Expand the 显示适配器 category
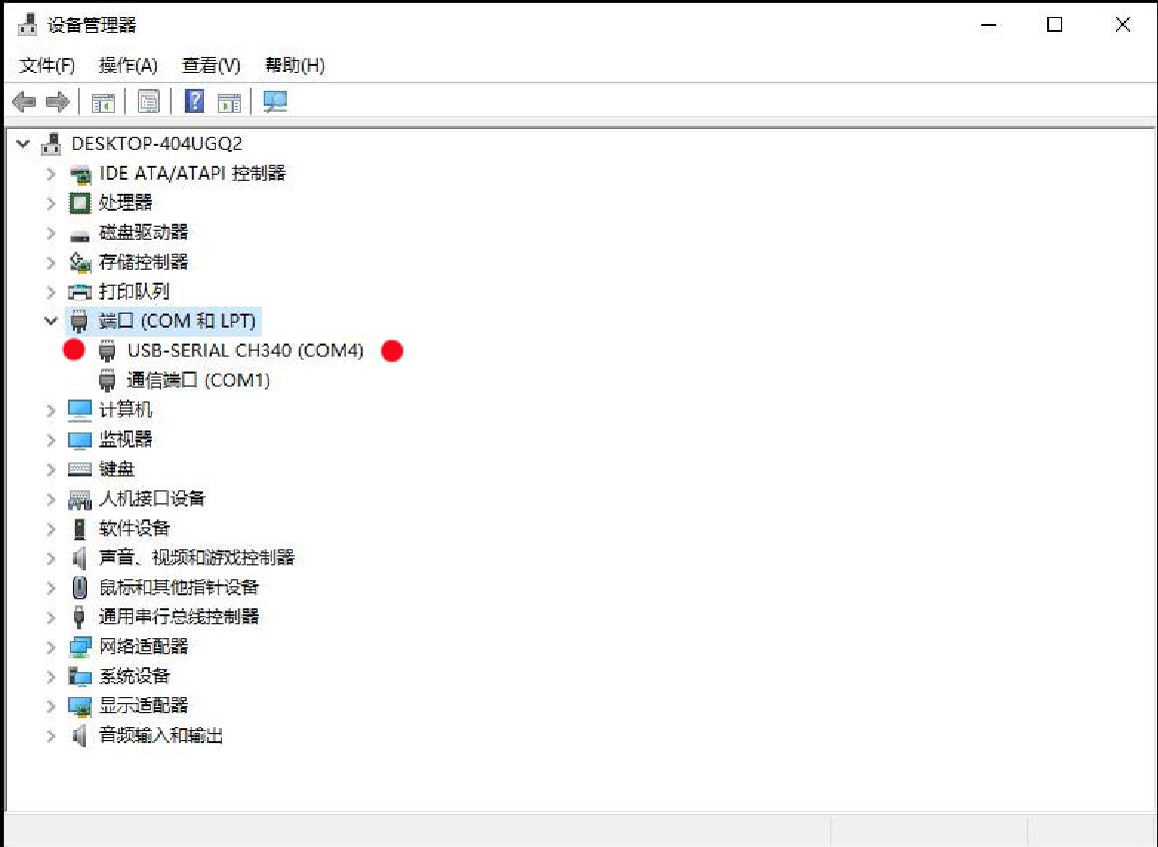Image resolution: width=1158 pixels, height=847 pixels. pyautogui.click(x=51, y=706)
